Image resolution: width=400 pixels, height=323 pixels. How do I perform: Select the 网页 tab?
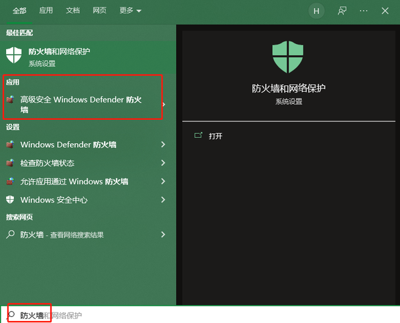click(x=99, y=11)
